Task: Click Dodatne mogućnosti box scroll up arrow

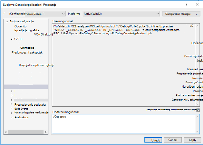Action: click(x=197, y=117)
